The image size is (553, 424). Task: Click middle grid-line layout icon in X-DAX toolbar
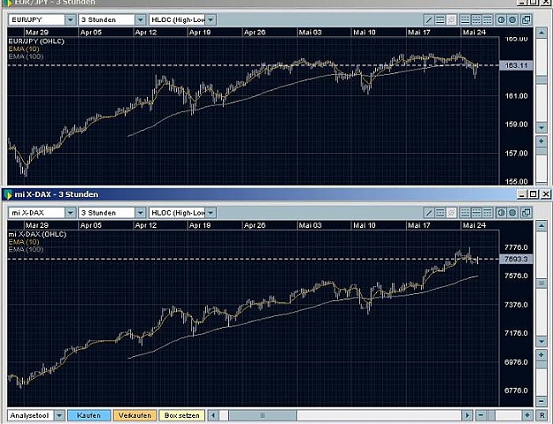tap(477, 213)
